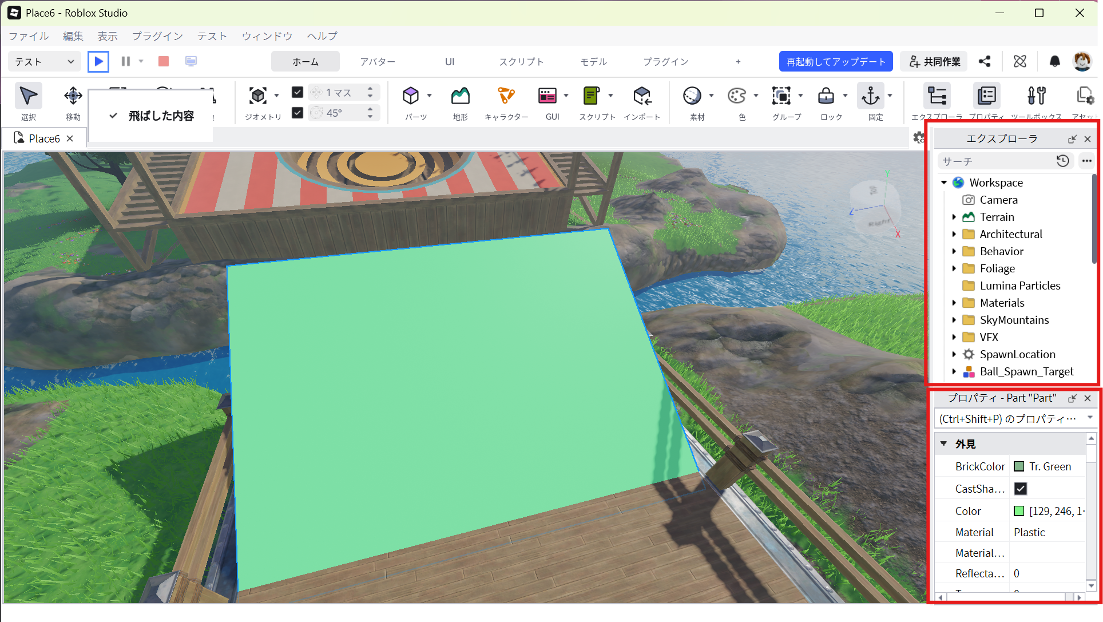Collapse the Workspace tree node
The image size is (1103, 622).
coord(944,183)
